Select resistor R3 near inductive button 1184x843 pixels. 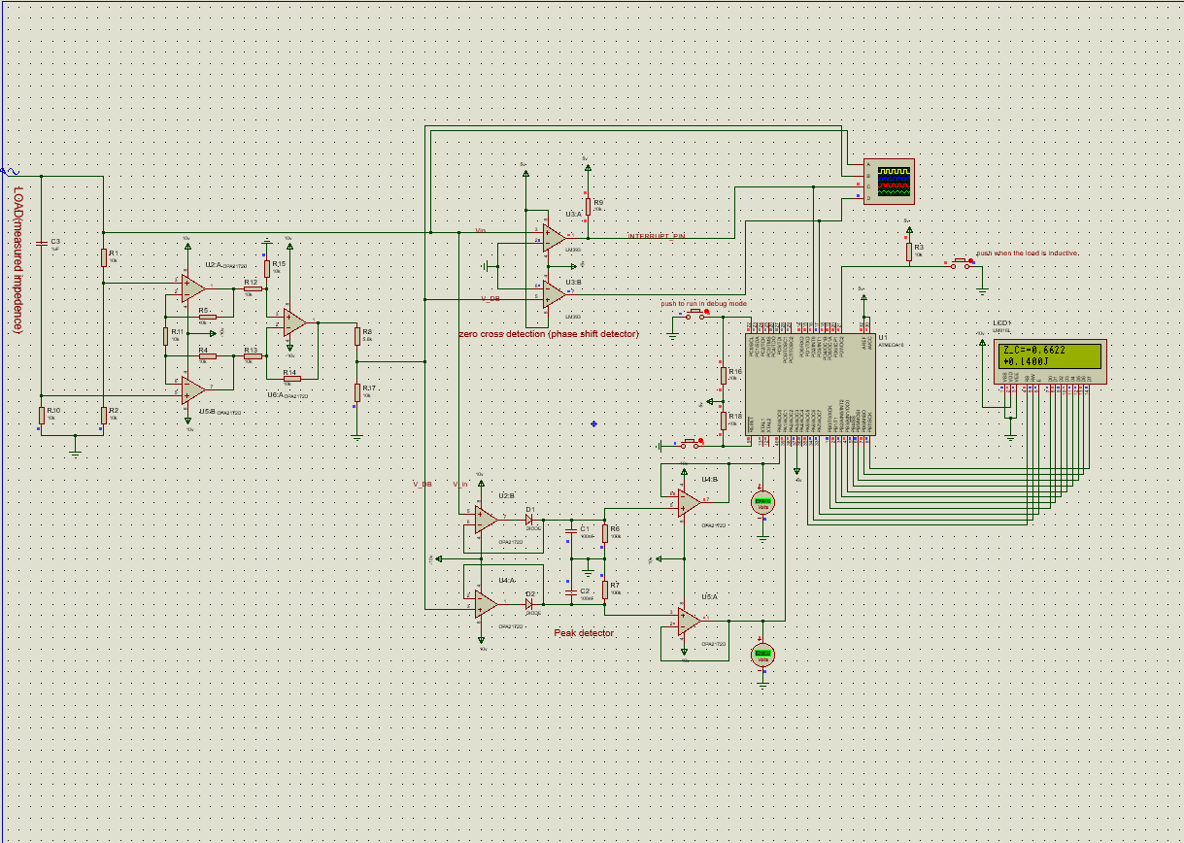coord(909,252)
